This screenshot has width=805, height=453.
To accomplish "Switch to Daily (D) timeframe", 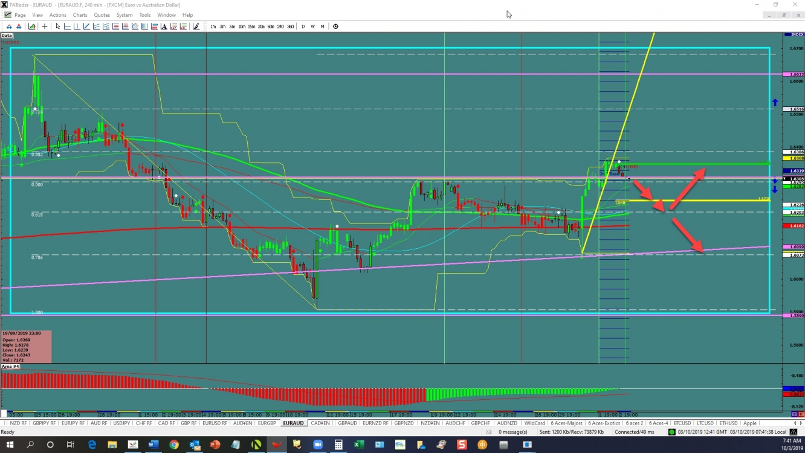I will click(303, 27).
